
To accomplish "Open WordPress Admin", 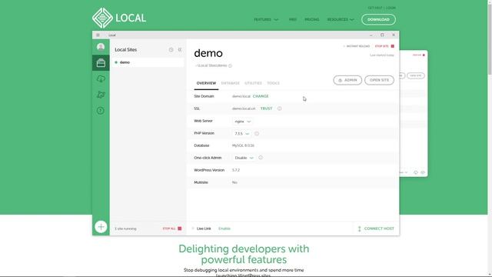I will click(347, 80).
